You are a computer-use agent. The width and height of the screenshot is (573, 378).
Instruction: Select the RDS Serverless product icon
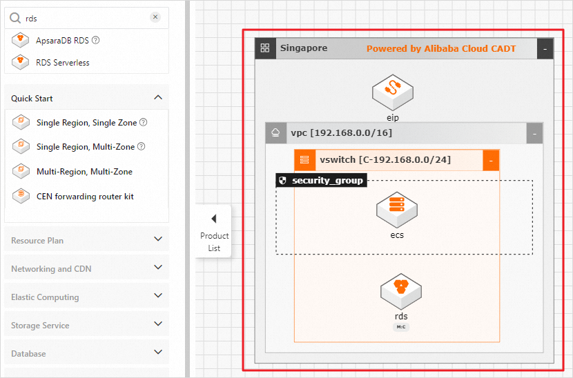(21, 62)
